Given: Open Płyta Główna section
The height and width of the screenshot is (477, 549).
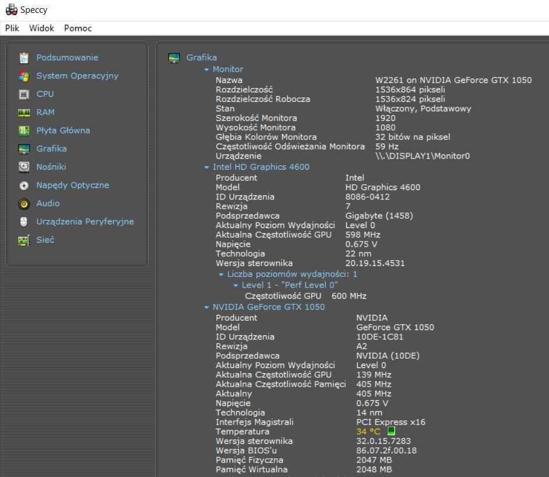Looking at the screenshot, I should click(x=64, y=130).
